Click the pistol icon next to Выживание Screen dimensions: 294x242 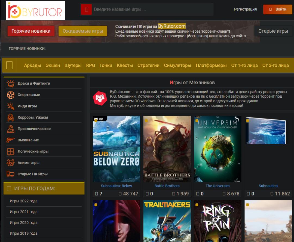tap(10, 140)
